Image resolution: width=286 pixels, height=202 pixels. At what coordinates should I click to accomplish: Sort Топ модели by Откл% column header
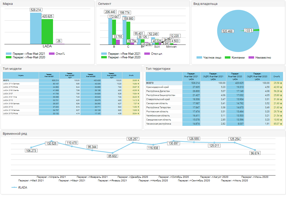131,75
